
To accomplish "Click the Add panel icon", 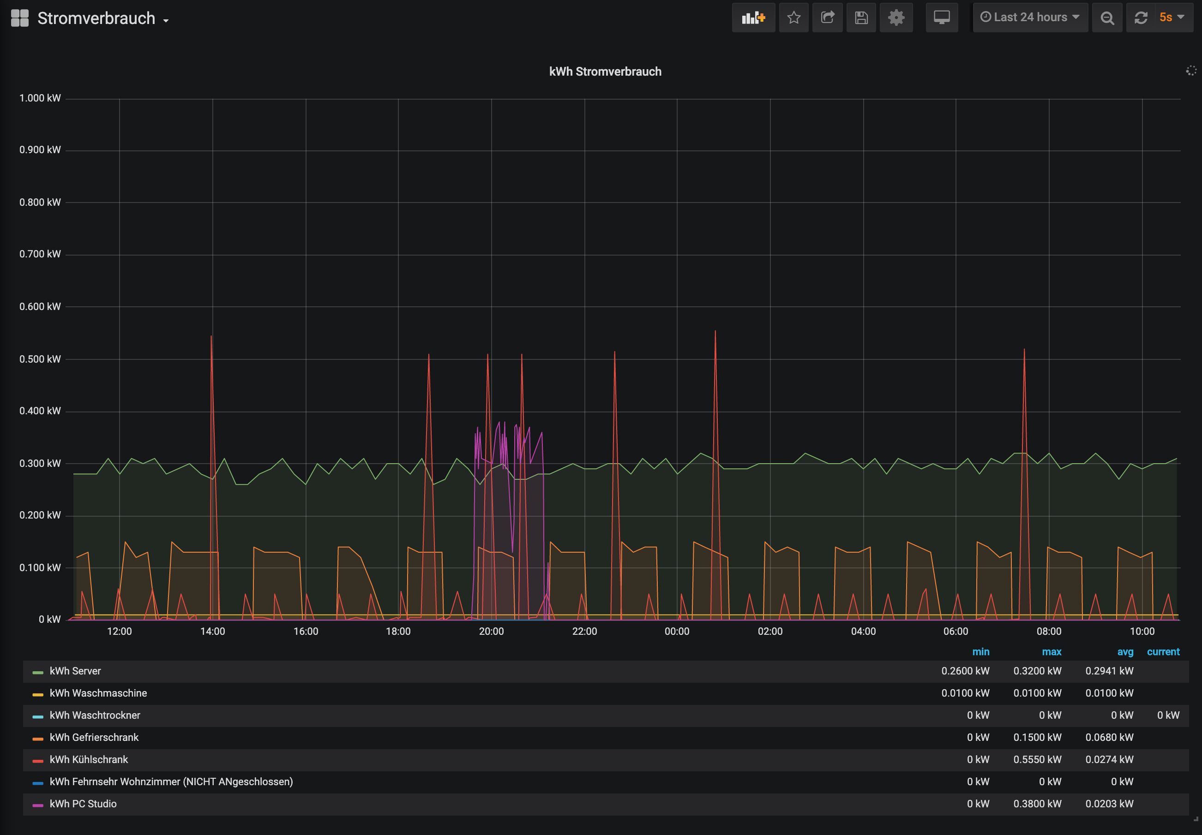I will [753, 18].
